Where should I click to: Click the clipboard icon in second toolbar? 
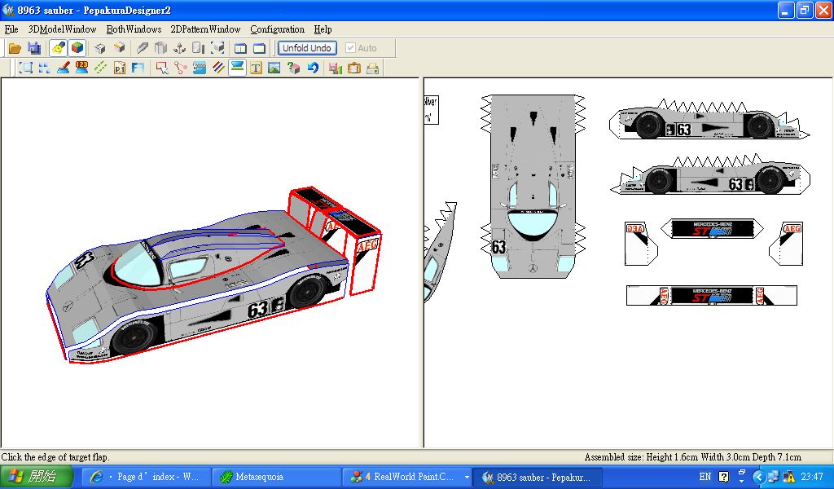pos(354,68)
